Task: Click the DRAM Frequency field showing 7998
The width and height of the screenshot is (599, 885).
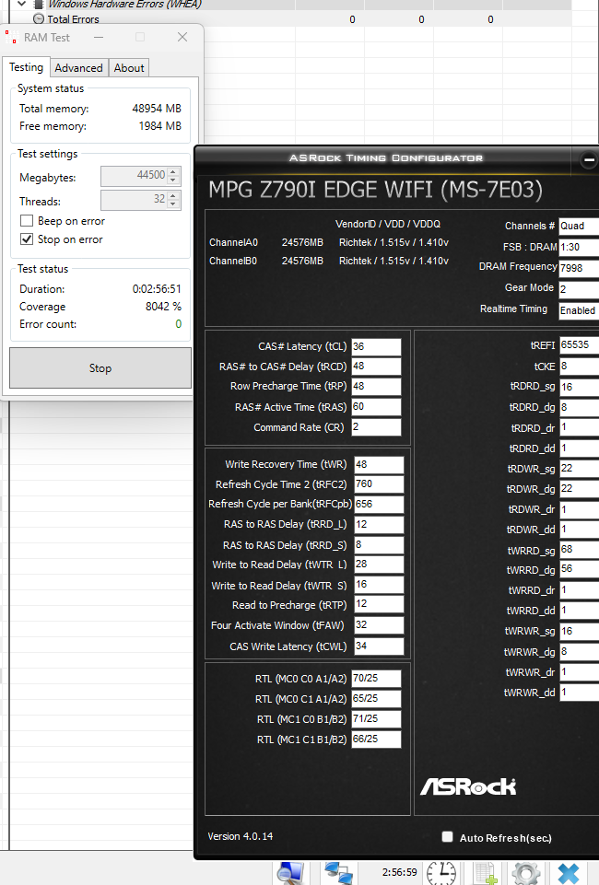Action: (579, 268)
